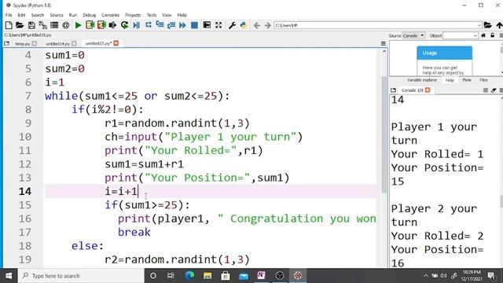Close the untitled15.py tab
Image resolution: width=503 pixels, height=283 pixels.
click(116, 43)
